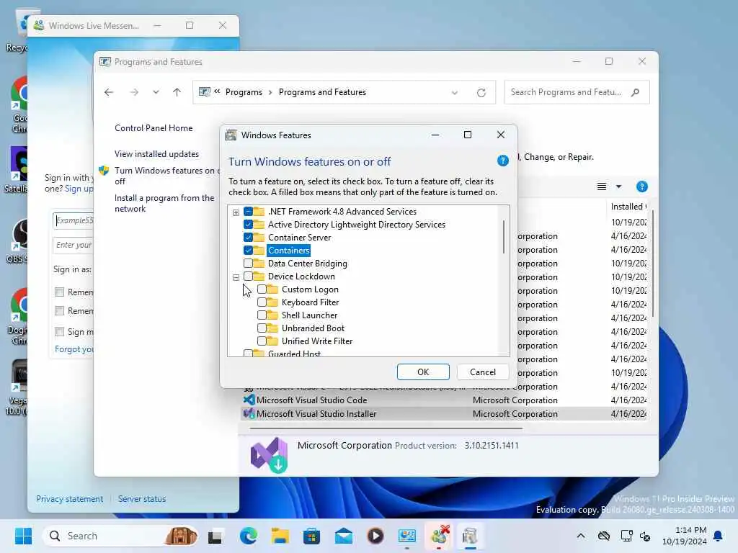This screenshot has height=553, width=738.
Task: Check the Unified Write Filter feature
Action: [x=262, y=341]
